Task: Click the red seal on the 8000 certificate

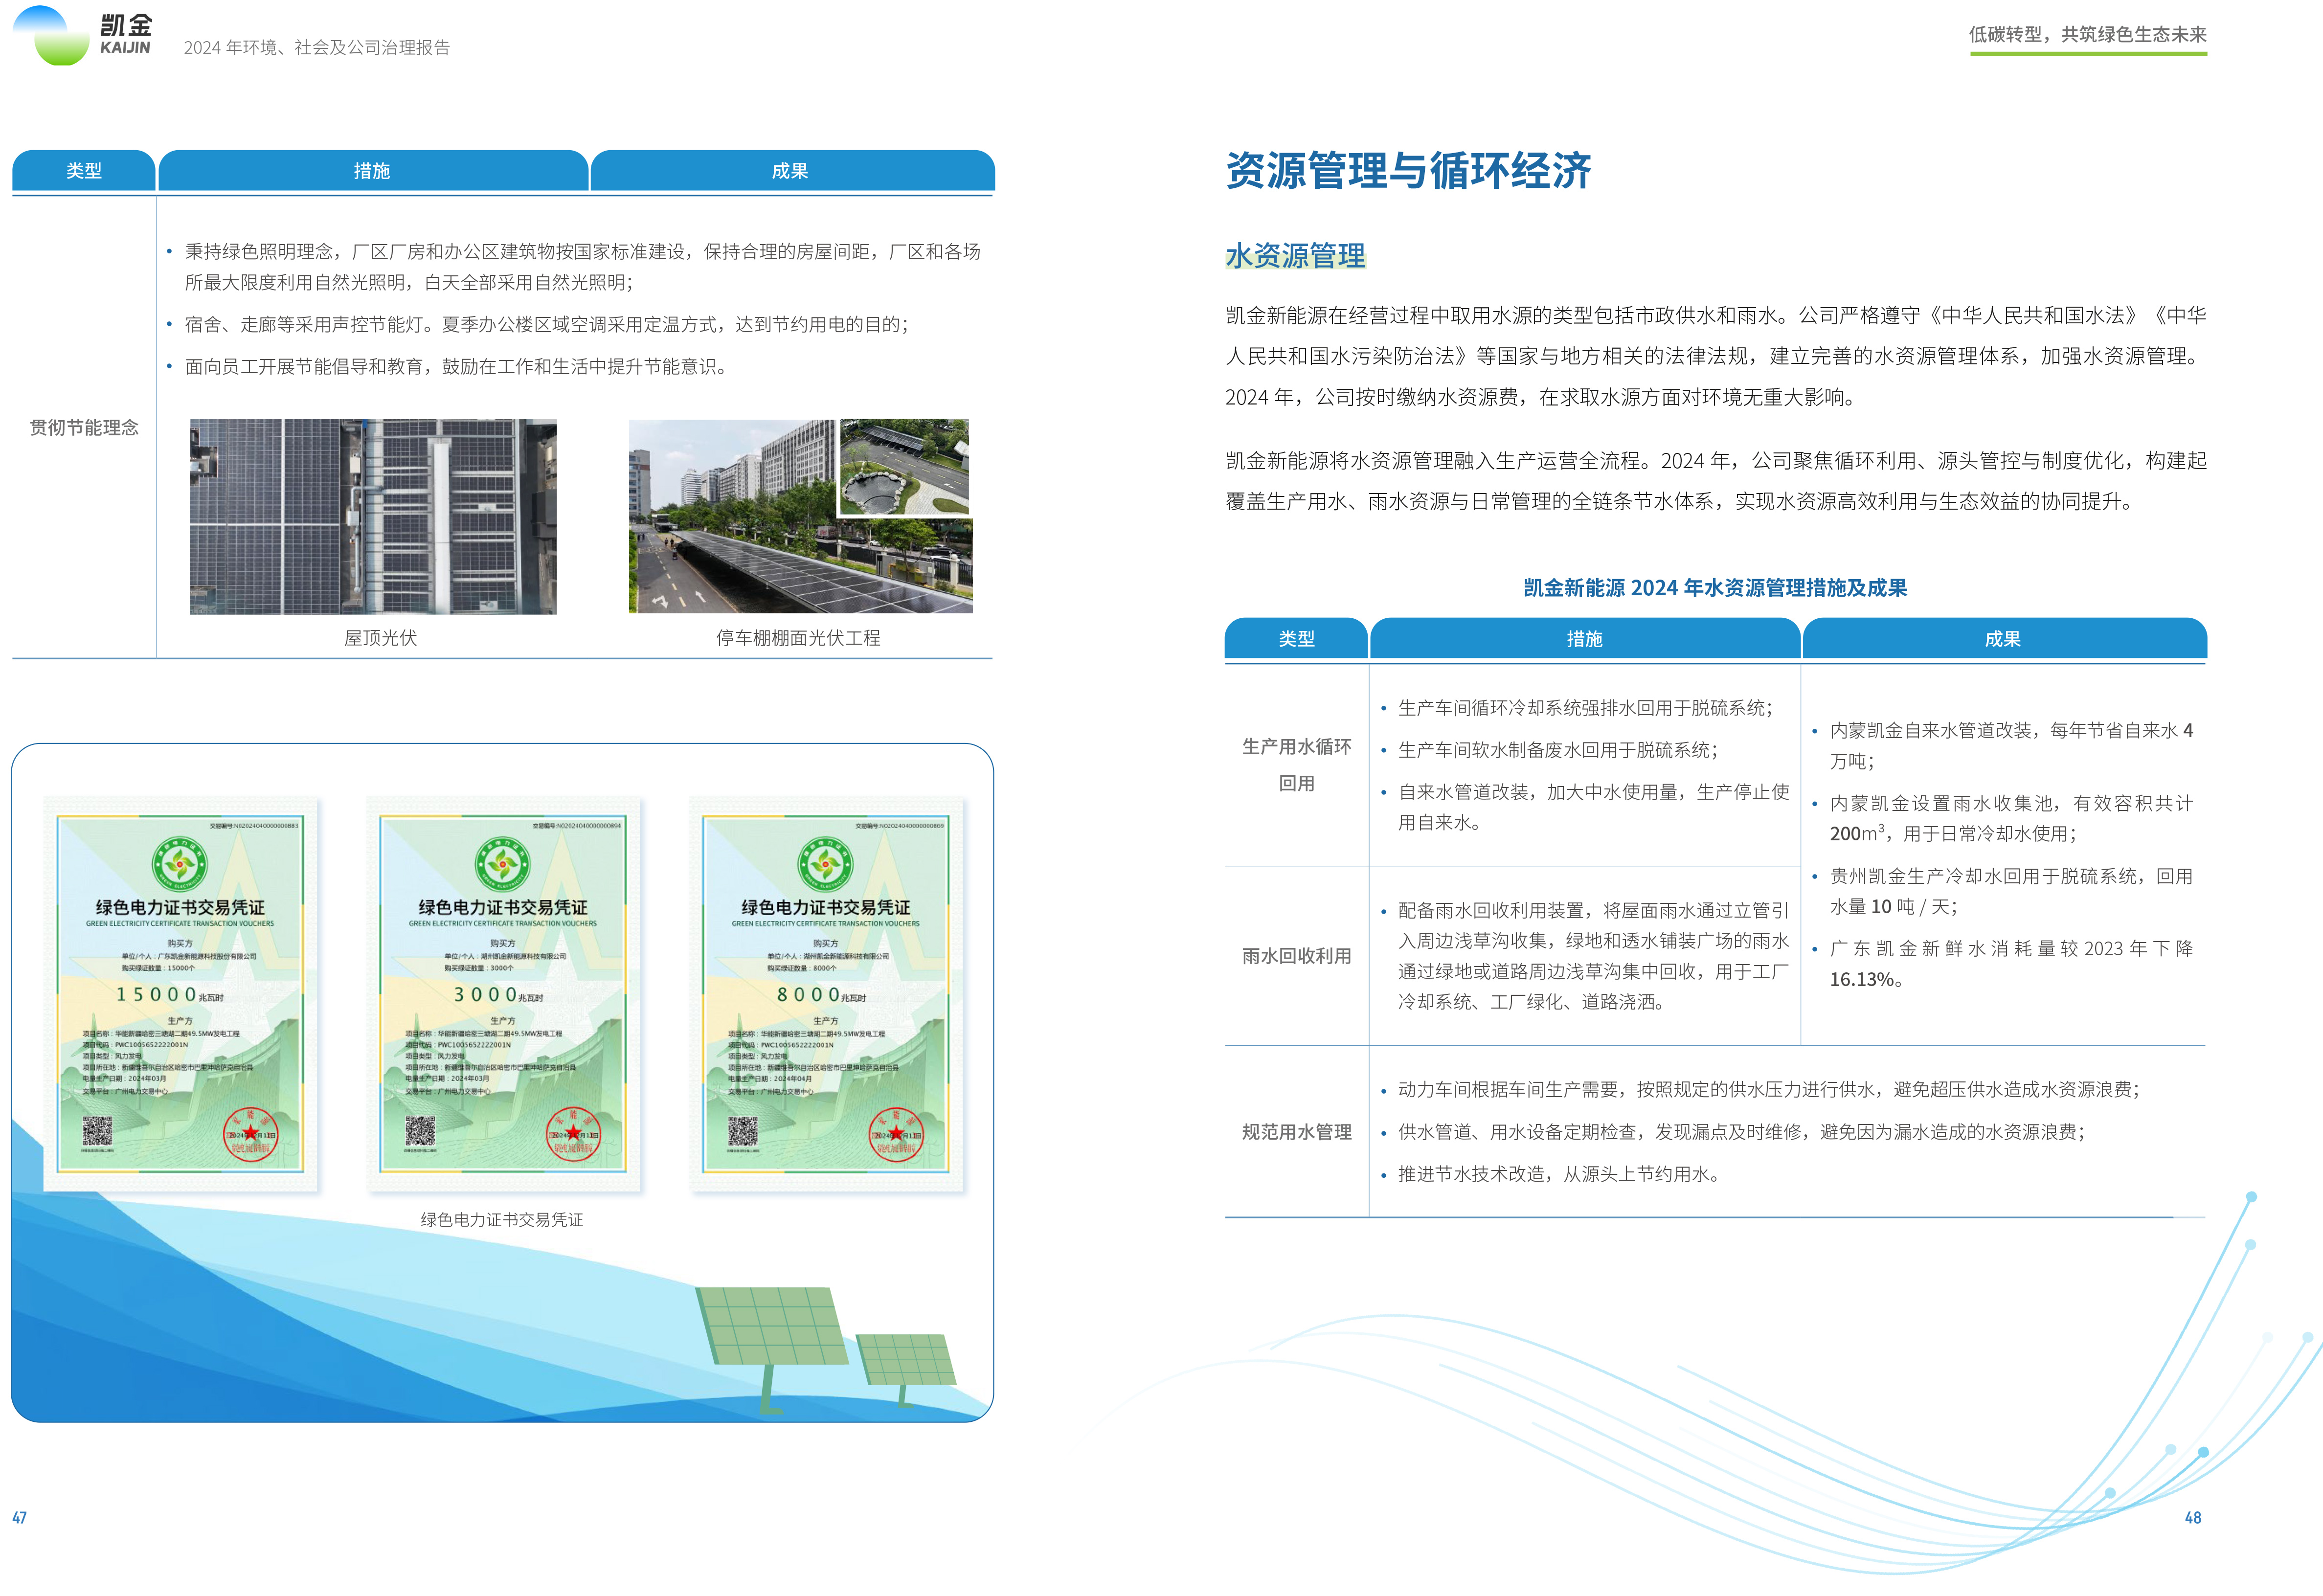Action: coord(896,1134)
